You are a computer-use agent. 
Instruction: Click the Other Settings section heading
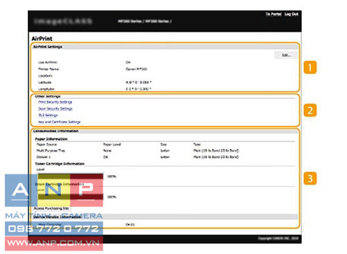pyautogui.click(x=48, y=96)
